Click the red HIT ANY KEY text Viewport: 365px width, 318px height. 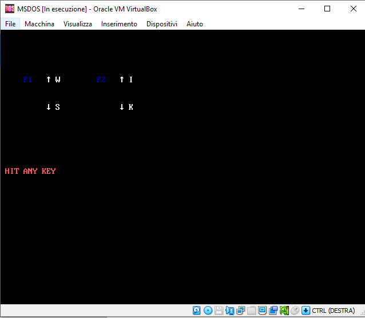tap(30, 171)
